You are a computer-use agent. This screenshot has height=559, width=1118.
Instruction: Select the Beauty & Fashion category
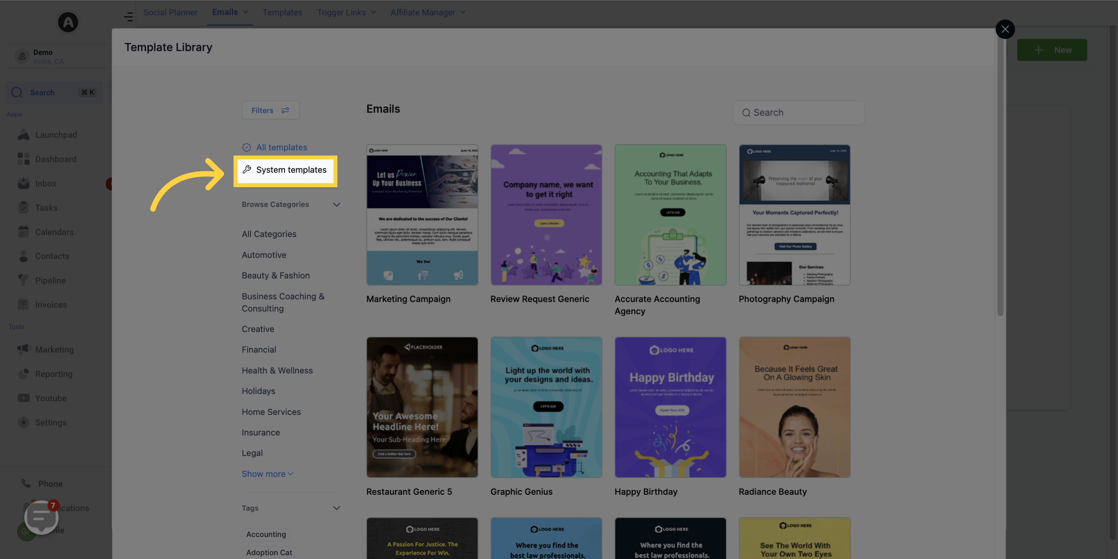coord(275,276)
